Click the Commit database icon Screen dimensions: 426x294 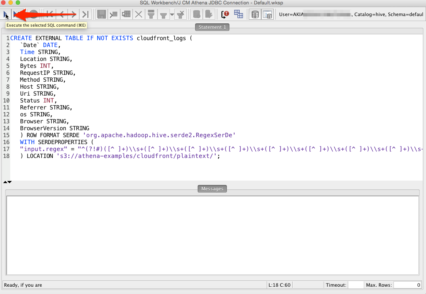point(197,14)
